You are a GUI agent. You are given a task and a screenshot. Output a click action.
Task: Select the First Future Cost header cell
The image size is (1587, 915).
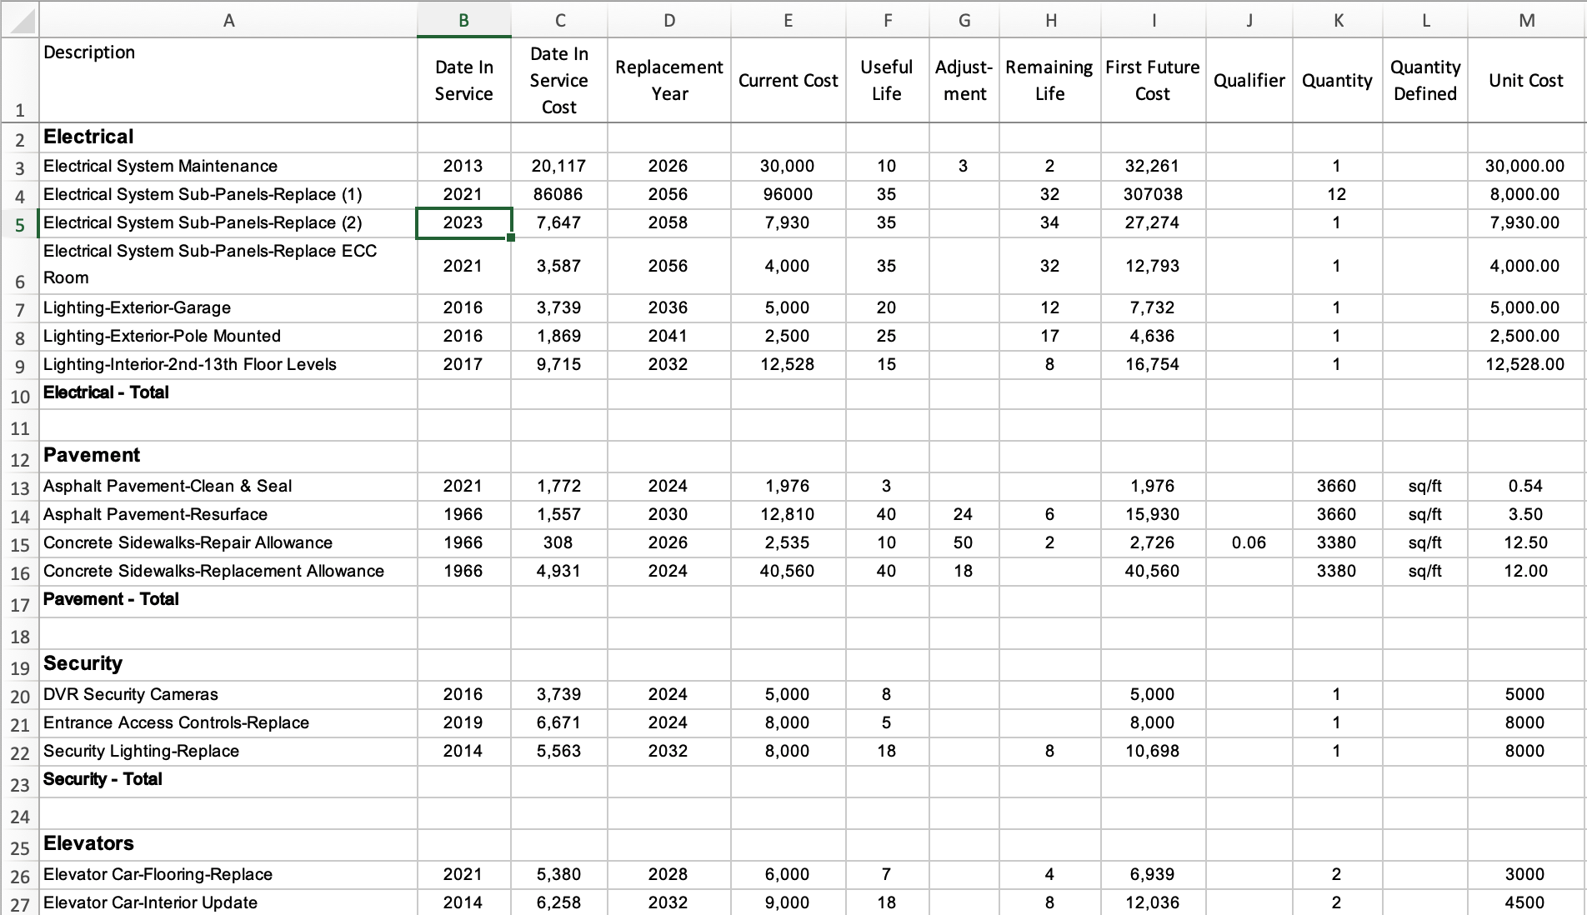[1152, 80]
